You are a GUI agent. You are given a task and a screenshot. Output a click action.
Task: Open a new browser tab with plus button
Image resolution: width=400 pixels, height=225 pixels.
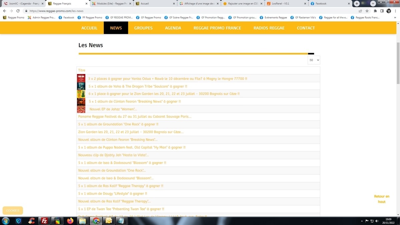(x=357, y=3)
